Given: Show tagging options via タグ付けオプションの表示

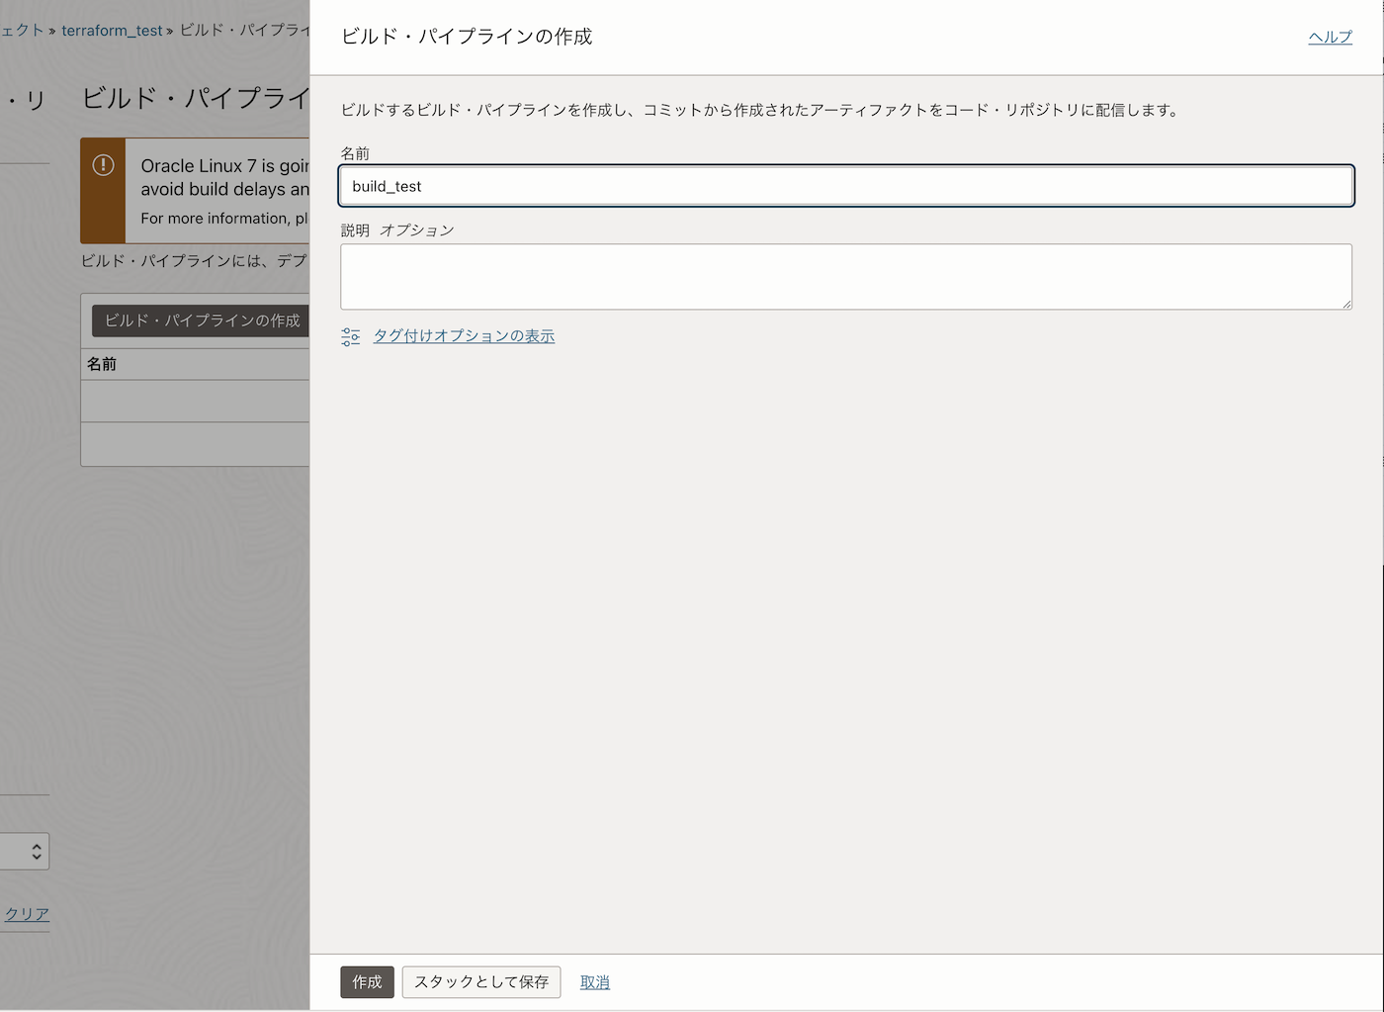Looking at the screenshot, I should 464,336.
